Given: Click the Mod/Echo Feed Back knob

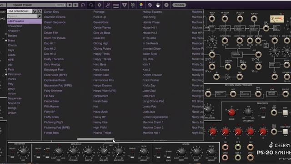Looking at the screenshot, I should coord(73,152).
